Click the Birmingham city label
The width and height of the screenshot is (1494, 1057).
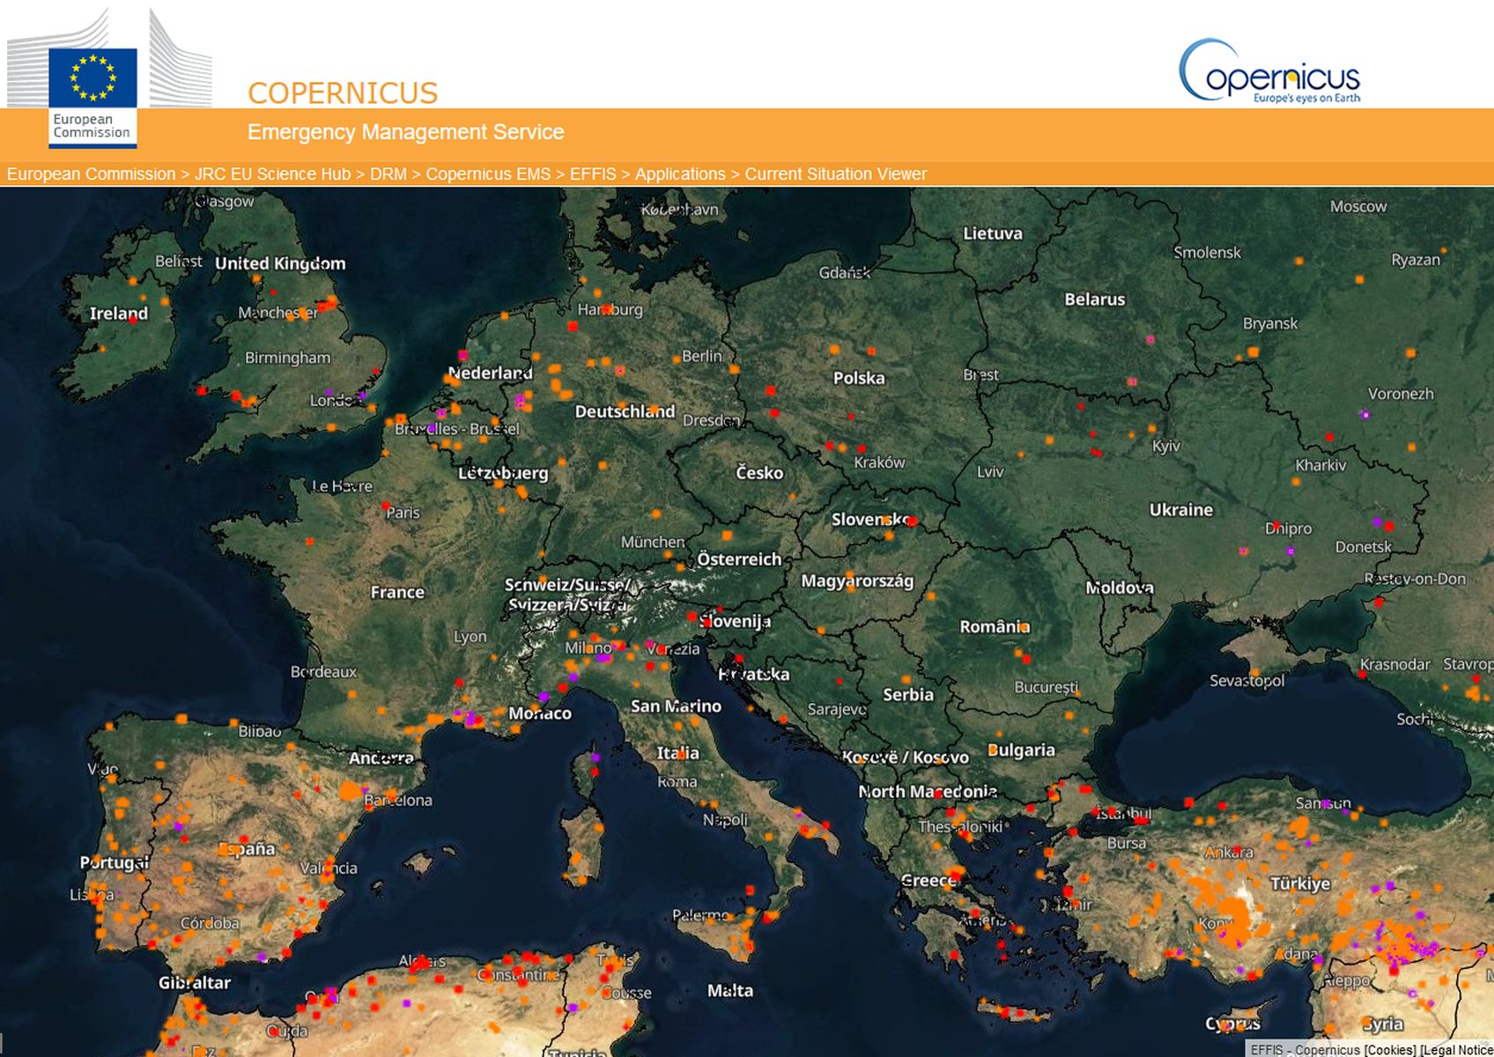tap(287, 358)
